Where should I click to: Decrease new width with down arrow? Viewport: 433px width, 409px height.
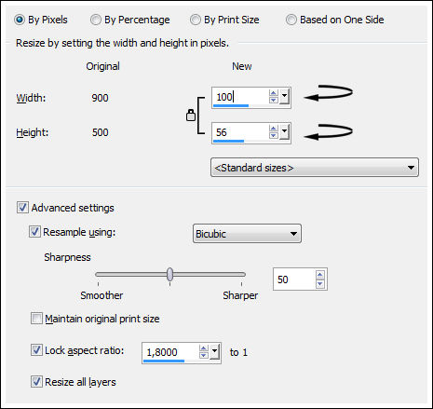click(274, 100)
